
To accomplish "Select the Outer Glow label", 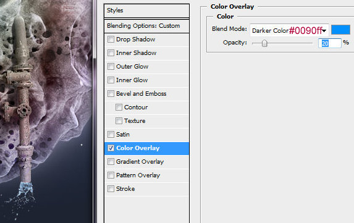I will pyautogui.click(x=132, y=66).
